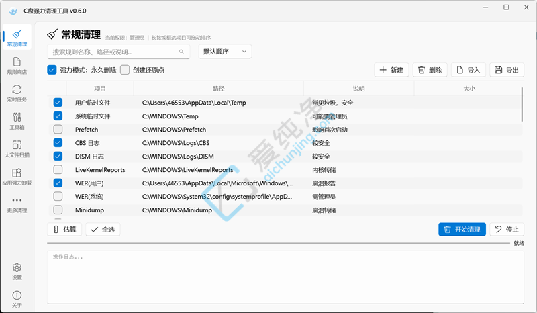Click the rule search input field
537x313 pixels.
tap(119, 52)
